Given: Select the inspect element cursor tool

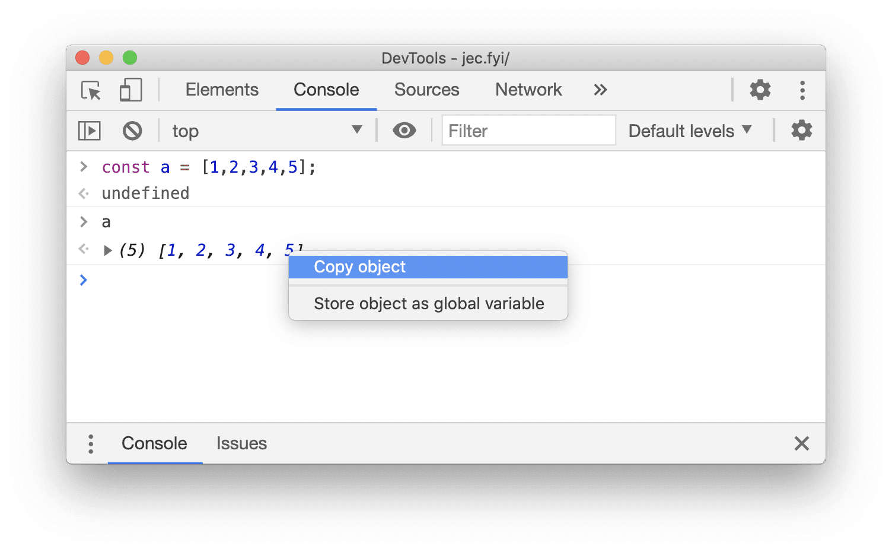Looking at the screenshot, I should pos(89,90).
